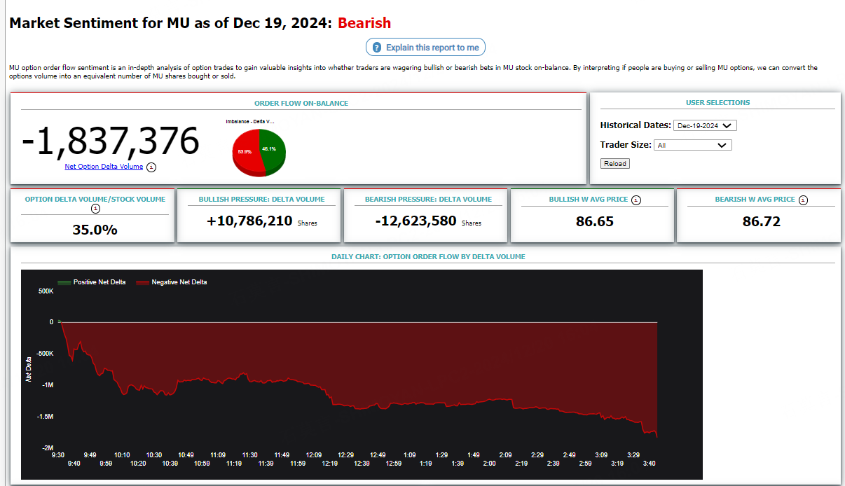Click info icon under Option Delta Volume/Stock Volume
Viewport: 845px width, 486px height.
[96, 209]
